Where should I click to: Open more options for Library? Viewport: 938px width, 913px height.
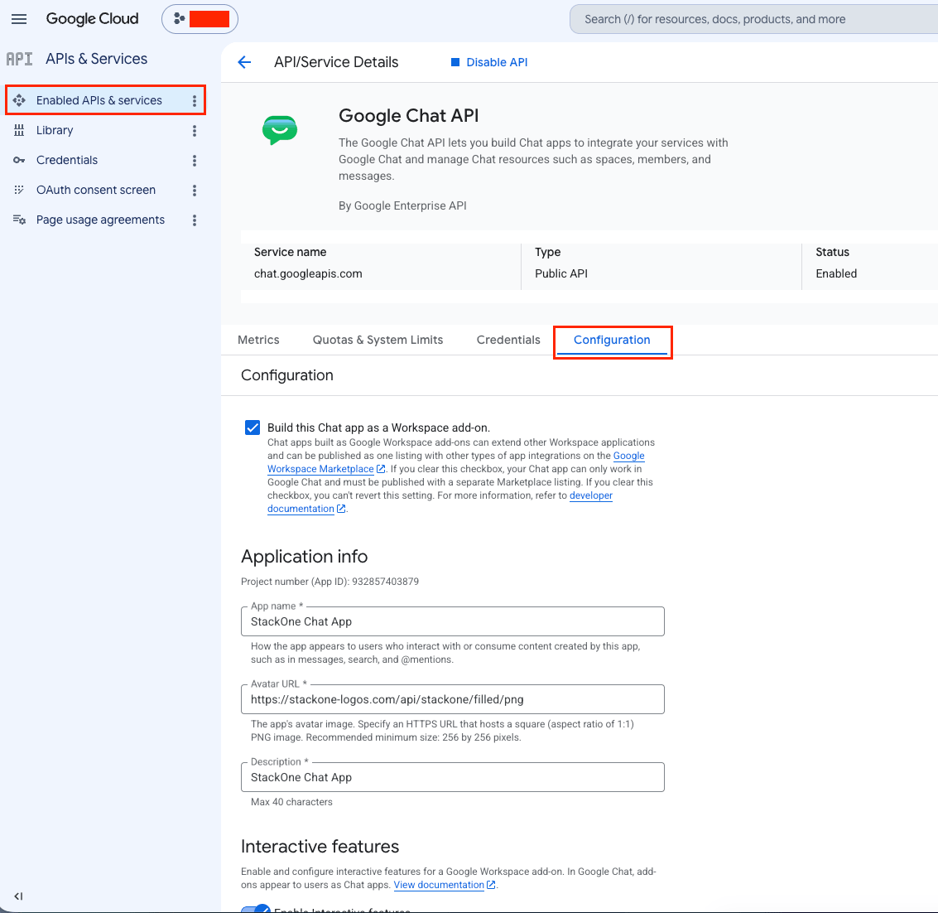tap(195, 131)
